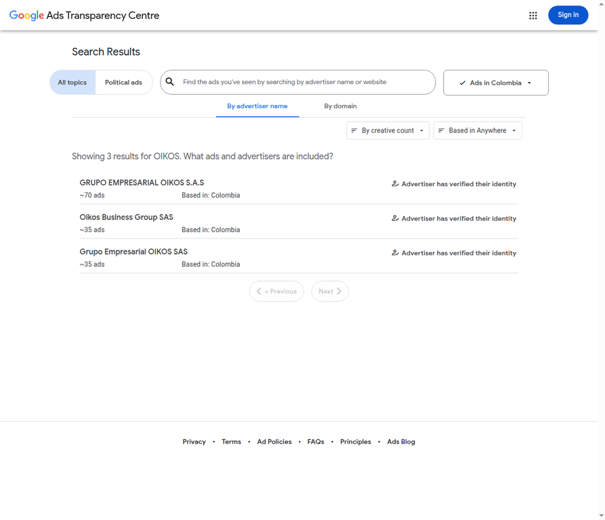Open the Based in Anywhere dropdown
The image size is (605, 520).
478,130
